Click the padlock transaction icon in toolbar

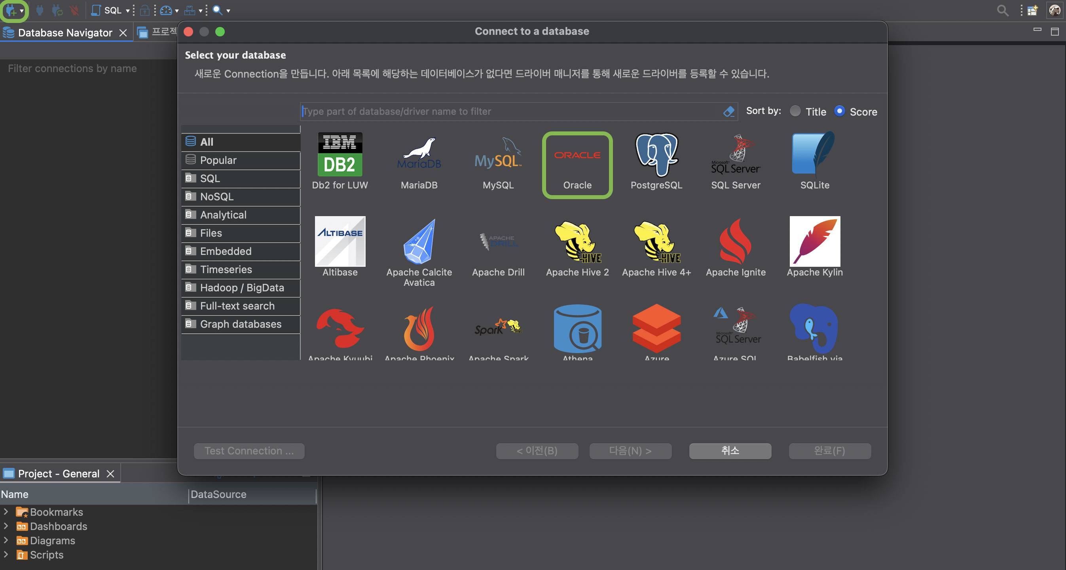(144, 10)
